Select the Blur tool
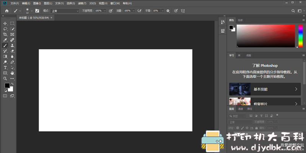This screenshot has width=306, height=153. tap(12, 56)
